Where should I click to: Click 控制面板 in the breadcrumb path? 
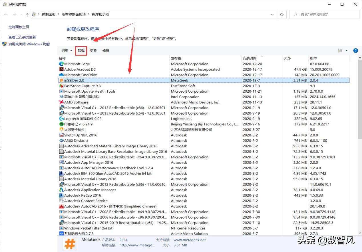pos(49,15)
